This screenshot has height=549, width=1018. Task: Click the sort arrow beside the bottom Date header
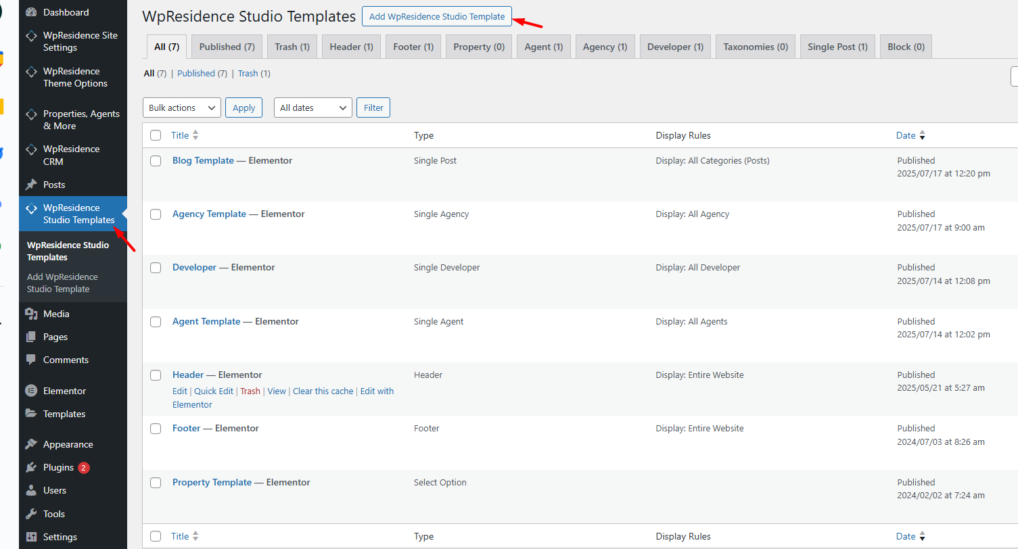coord(922,536)
